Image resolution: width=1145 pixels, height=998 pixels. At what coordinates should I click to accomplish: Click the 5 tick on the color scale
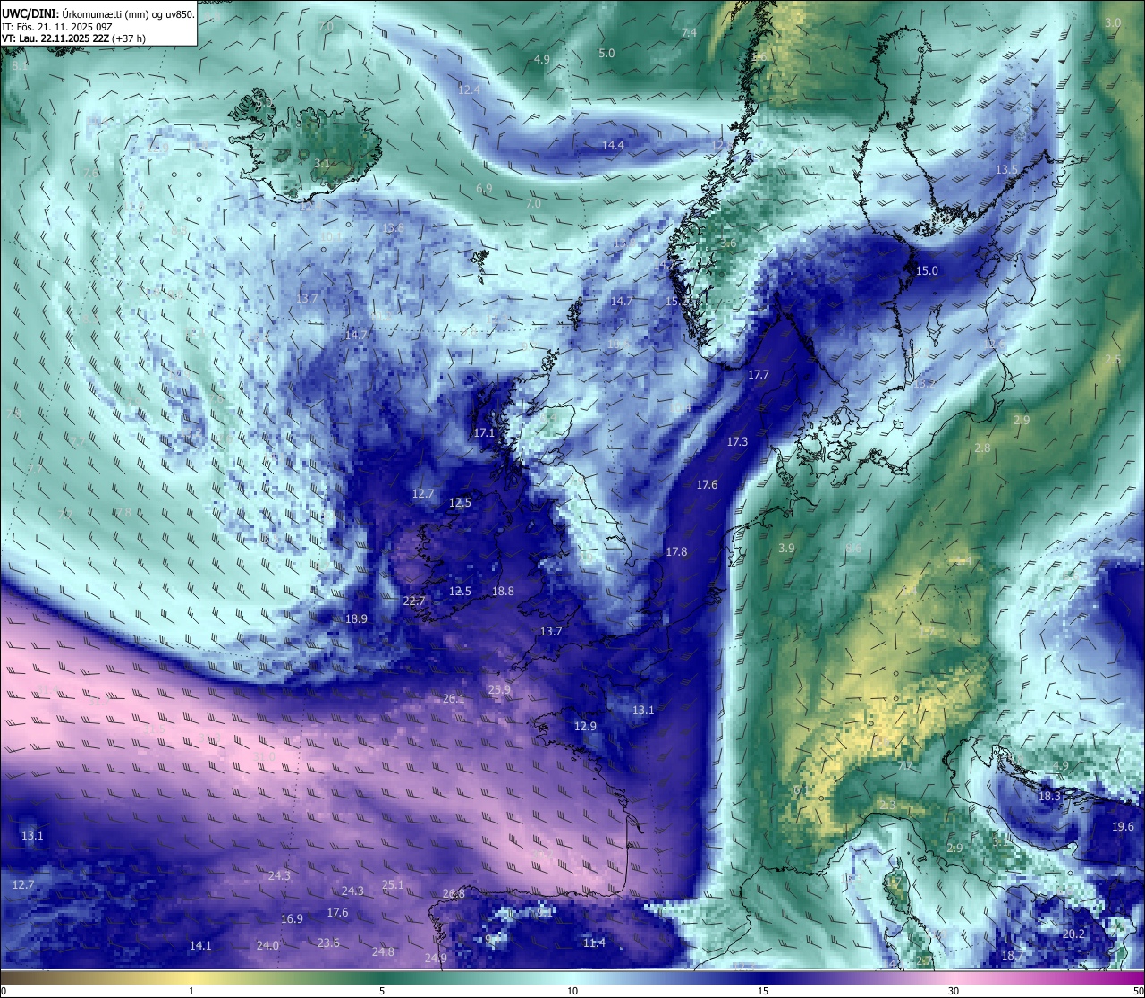[382, 991]
